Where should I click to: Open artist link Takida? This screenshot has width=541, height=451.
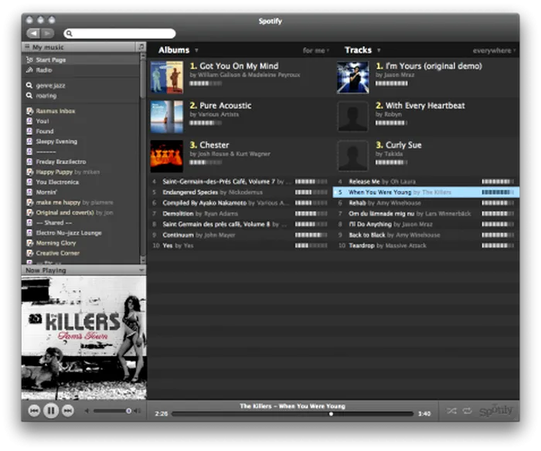[x=393, y=154]
